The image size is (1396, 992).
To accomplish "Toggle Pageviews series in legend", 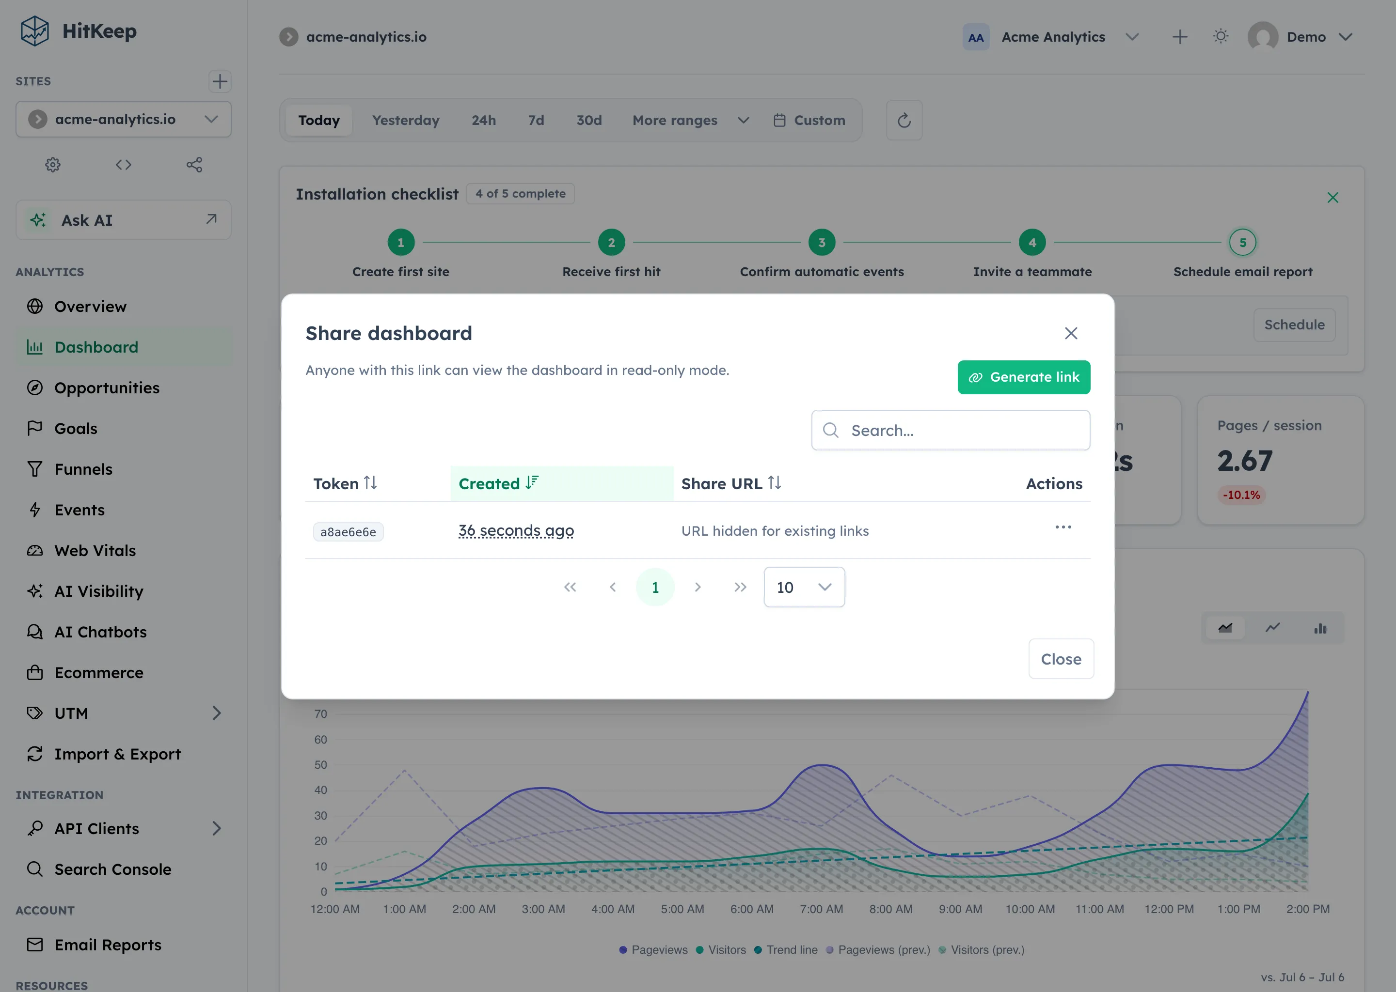I will tap(653, 950).
